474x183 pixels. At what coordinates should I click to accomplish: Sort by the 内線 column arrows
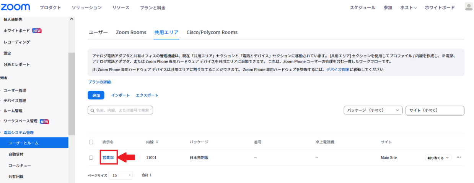(157, 142)
